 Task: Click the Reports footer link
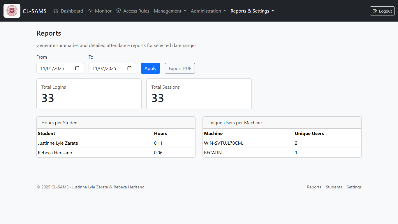(x=314, y=187)
